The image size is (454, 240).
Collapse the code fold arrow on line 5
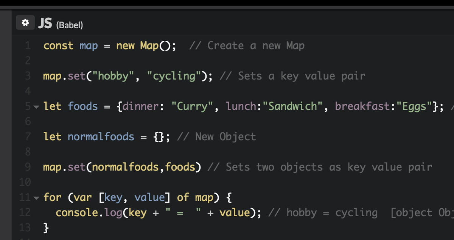pos(36,107)
